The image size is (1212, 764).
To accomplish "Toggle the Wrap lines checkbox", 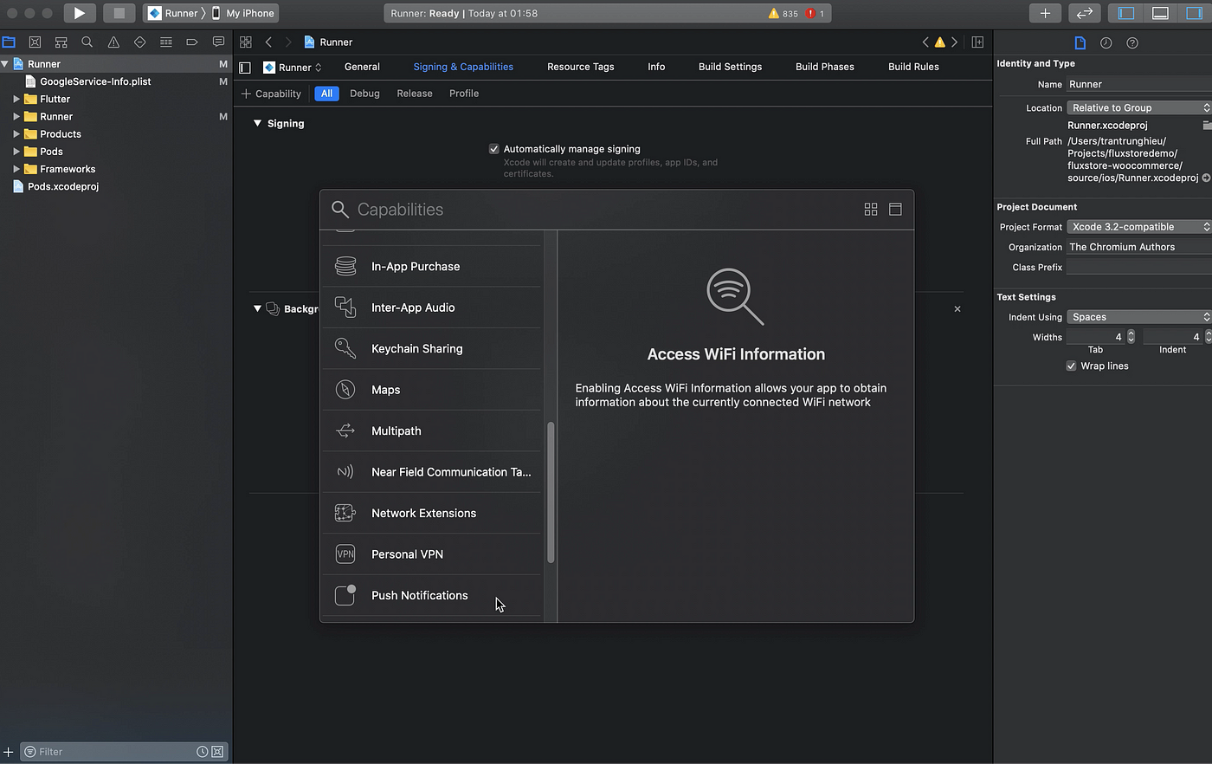I will (x=1071, y=366).
